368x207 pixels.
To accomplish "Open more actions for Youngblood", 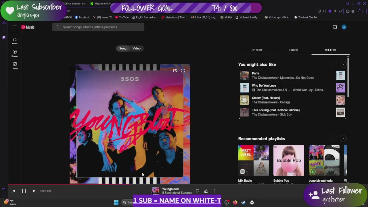I will [x=214, y=191].
